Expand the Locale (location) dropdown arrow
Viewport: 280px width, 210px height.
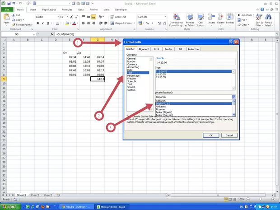tap(233, 97)
